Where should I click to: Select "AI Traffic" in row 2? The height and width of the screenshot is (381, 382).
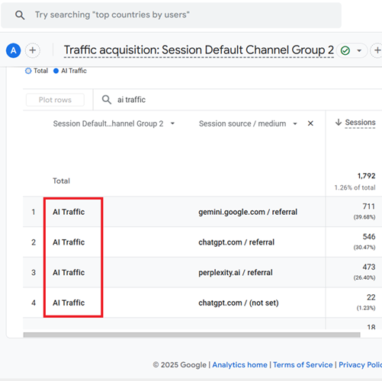[x=69, y=242]
